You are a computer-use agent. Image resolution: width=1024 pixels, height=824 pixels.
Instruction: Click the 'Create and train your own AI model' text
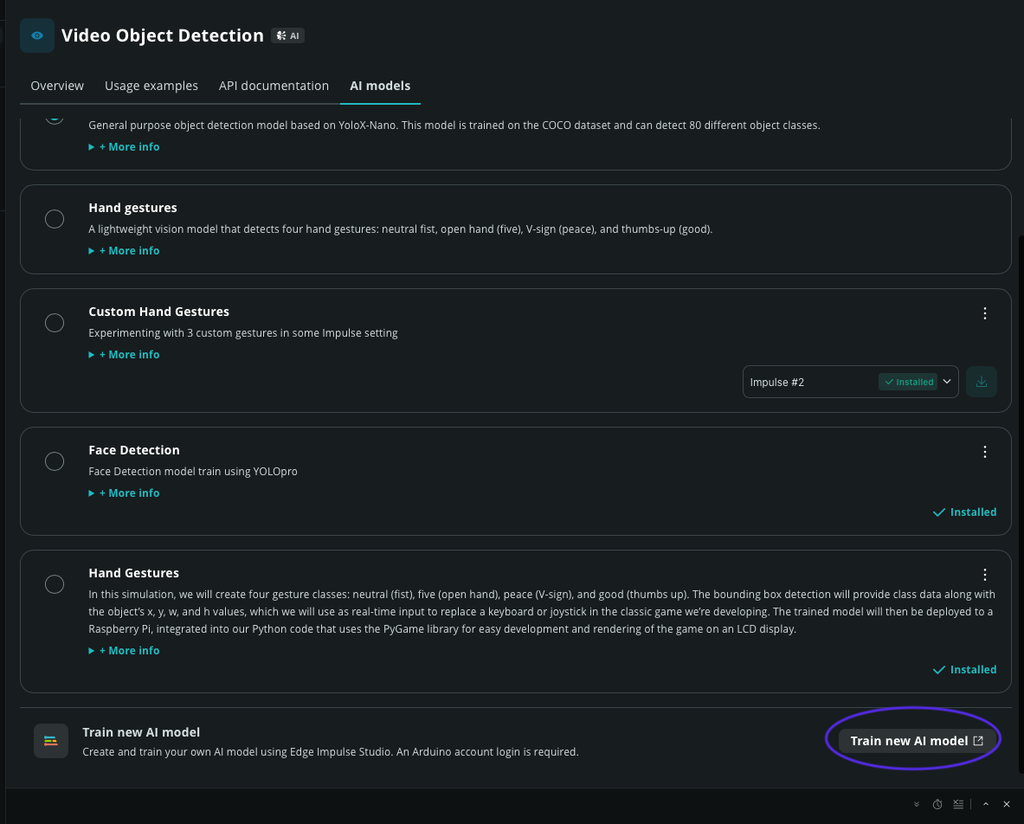tap(331, 752)
